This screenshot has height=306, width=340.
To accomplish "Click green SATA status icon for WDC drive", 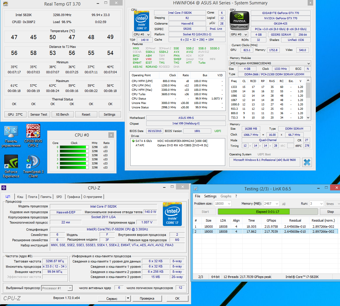I will (x=133, y=141).
